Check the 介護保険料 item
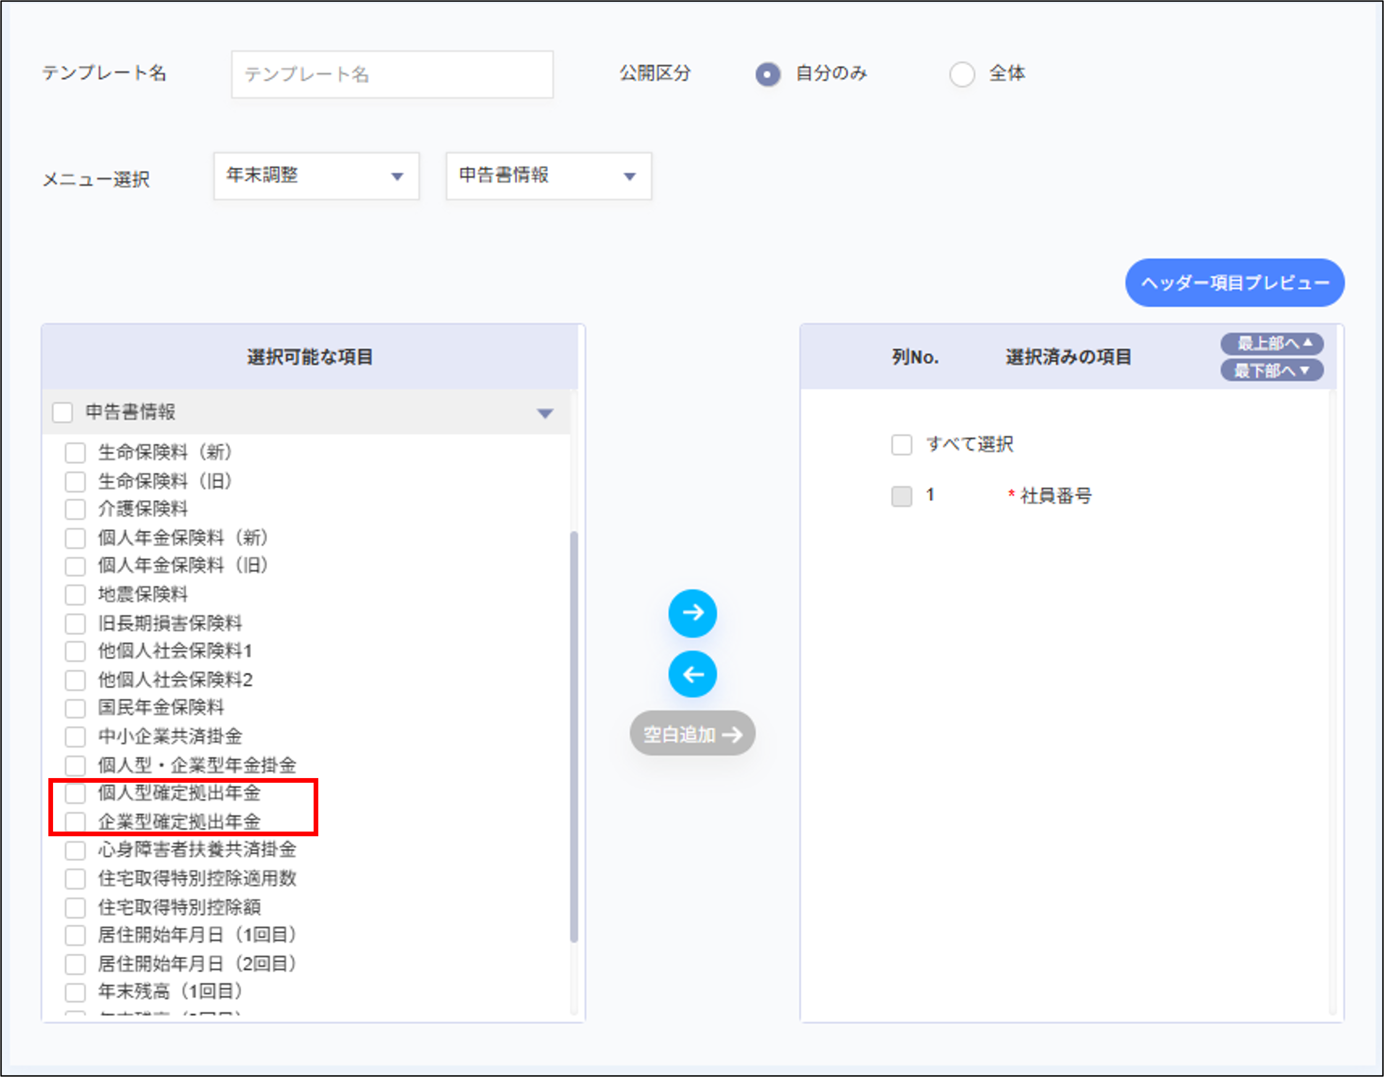Screen dimensions: 1384x1077 (76, 509)
